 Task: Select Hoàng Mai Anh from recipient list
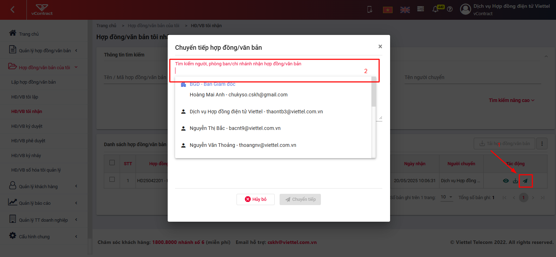point(239,95)
